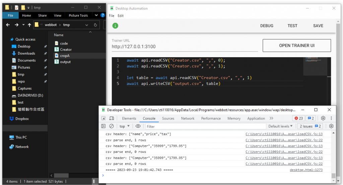Switch to the Console tab in DevTools
This screenshot has width=343, height=185.
point(149,118)
